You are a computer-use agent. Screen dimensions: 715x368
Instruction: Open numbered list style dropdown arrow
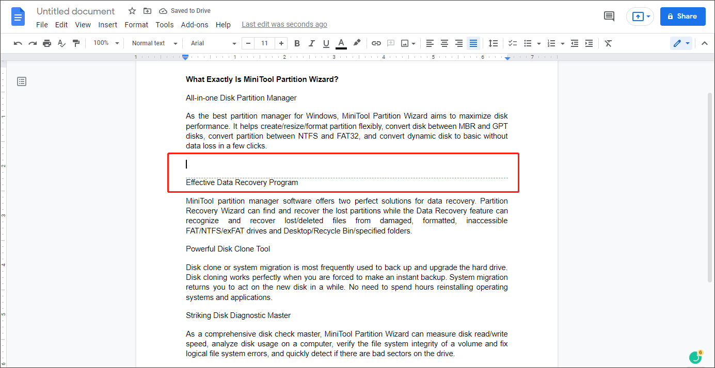click(x=562, y=43)
